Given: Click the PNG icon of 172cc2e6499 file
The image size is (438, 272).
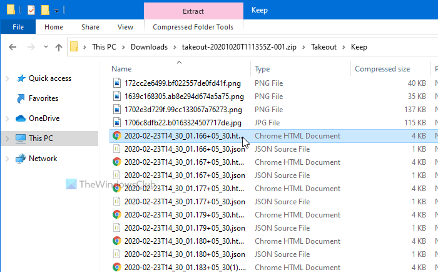Looking at the screenshot, I should tap(116, 83).
